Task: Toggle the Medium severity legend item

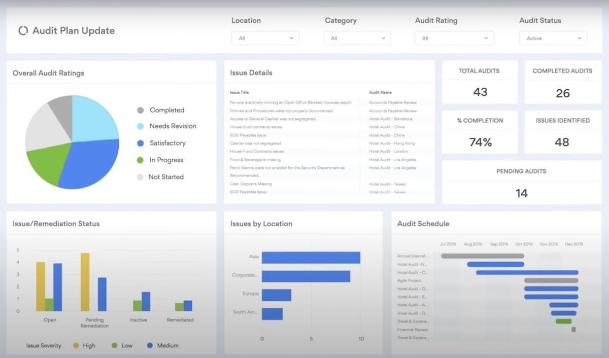Action: point(162,345)
